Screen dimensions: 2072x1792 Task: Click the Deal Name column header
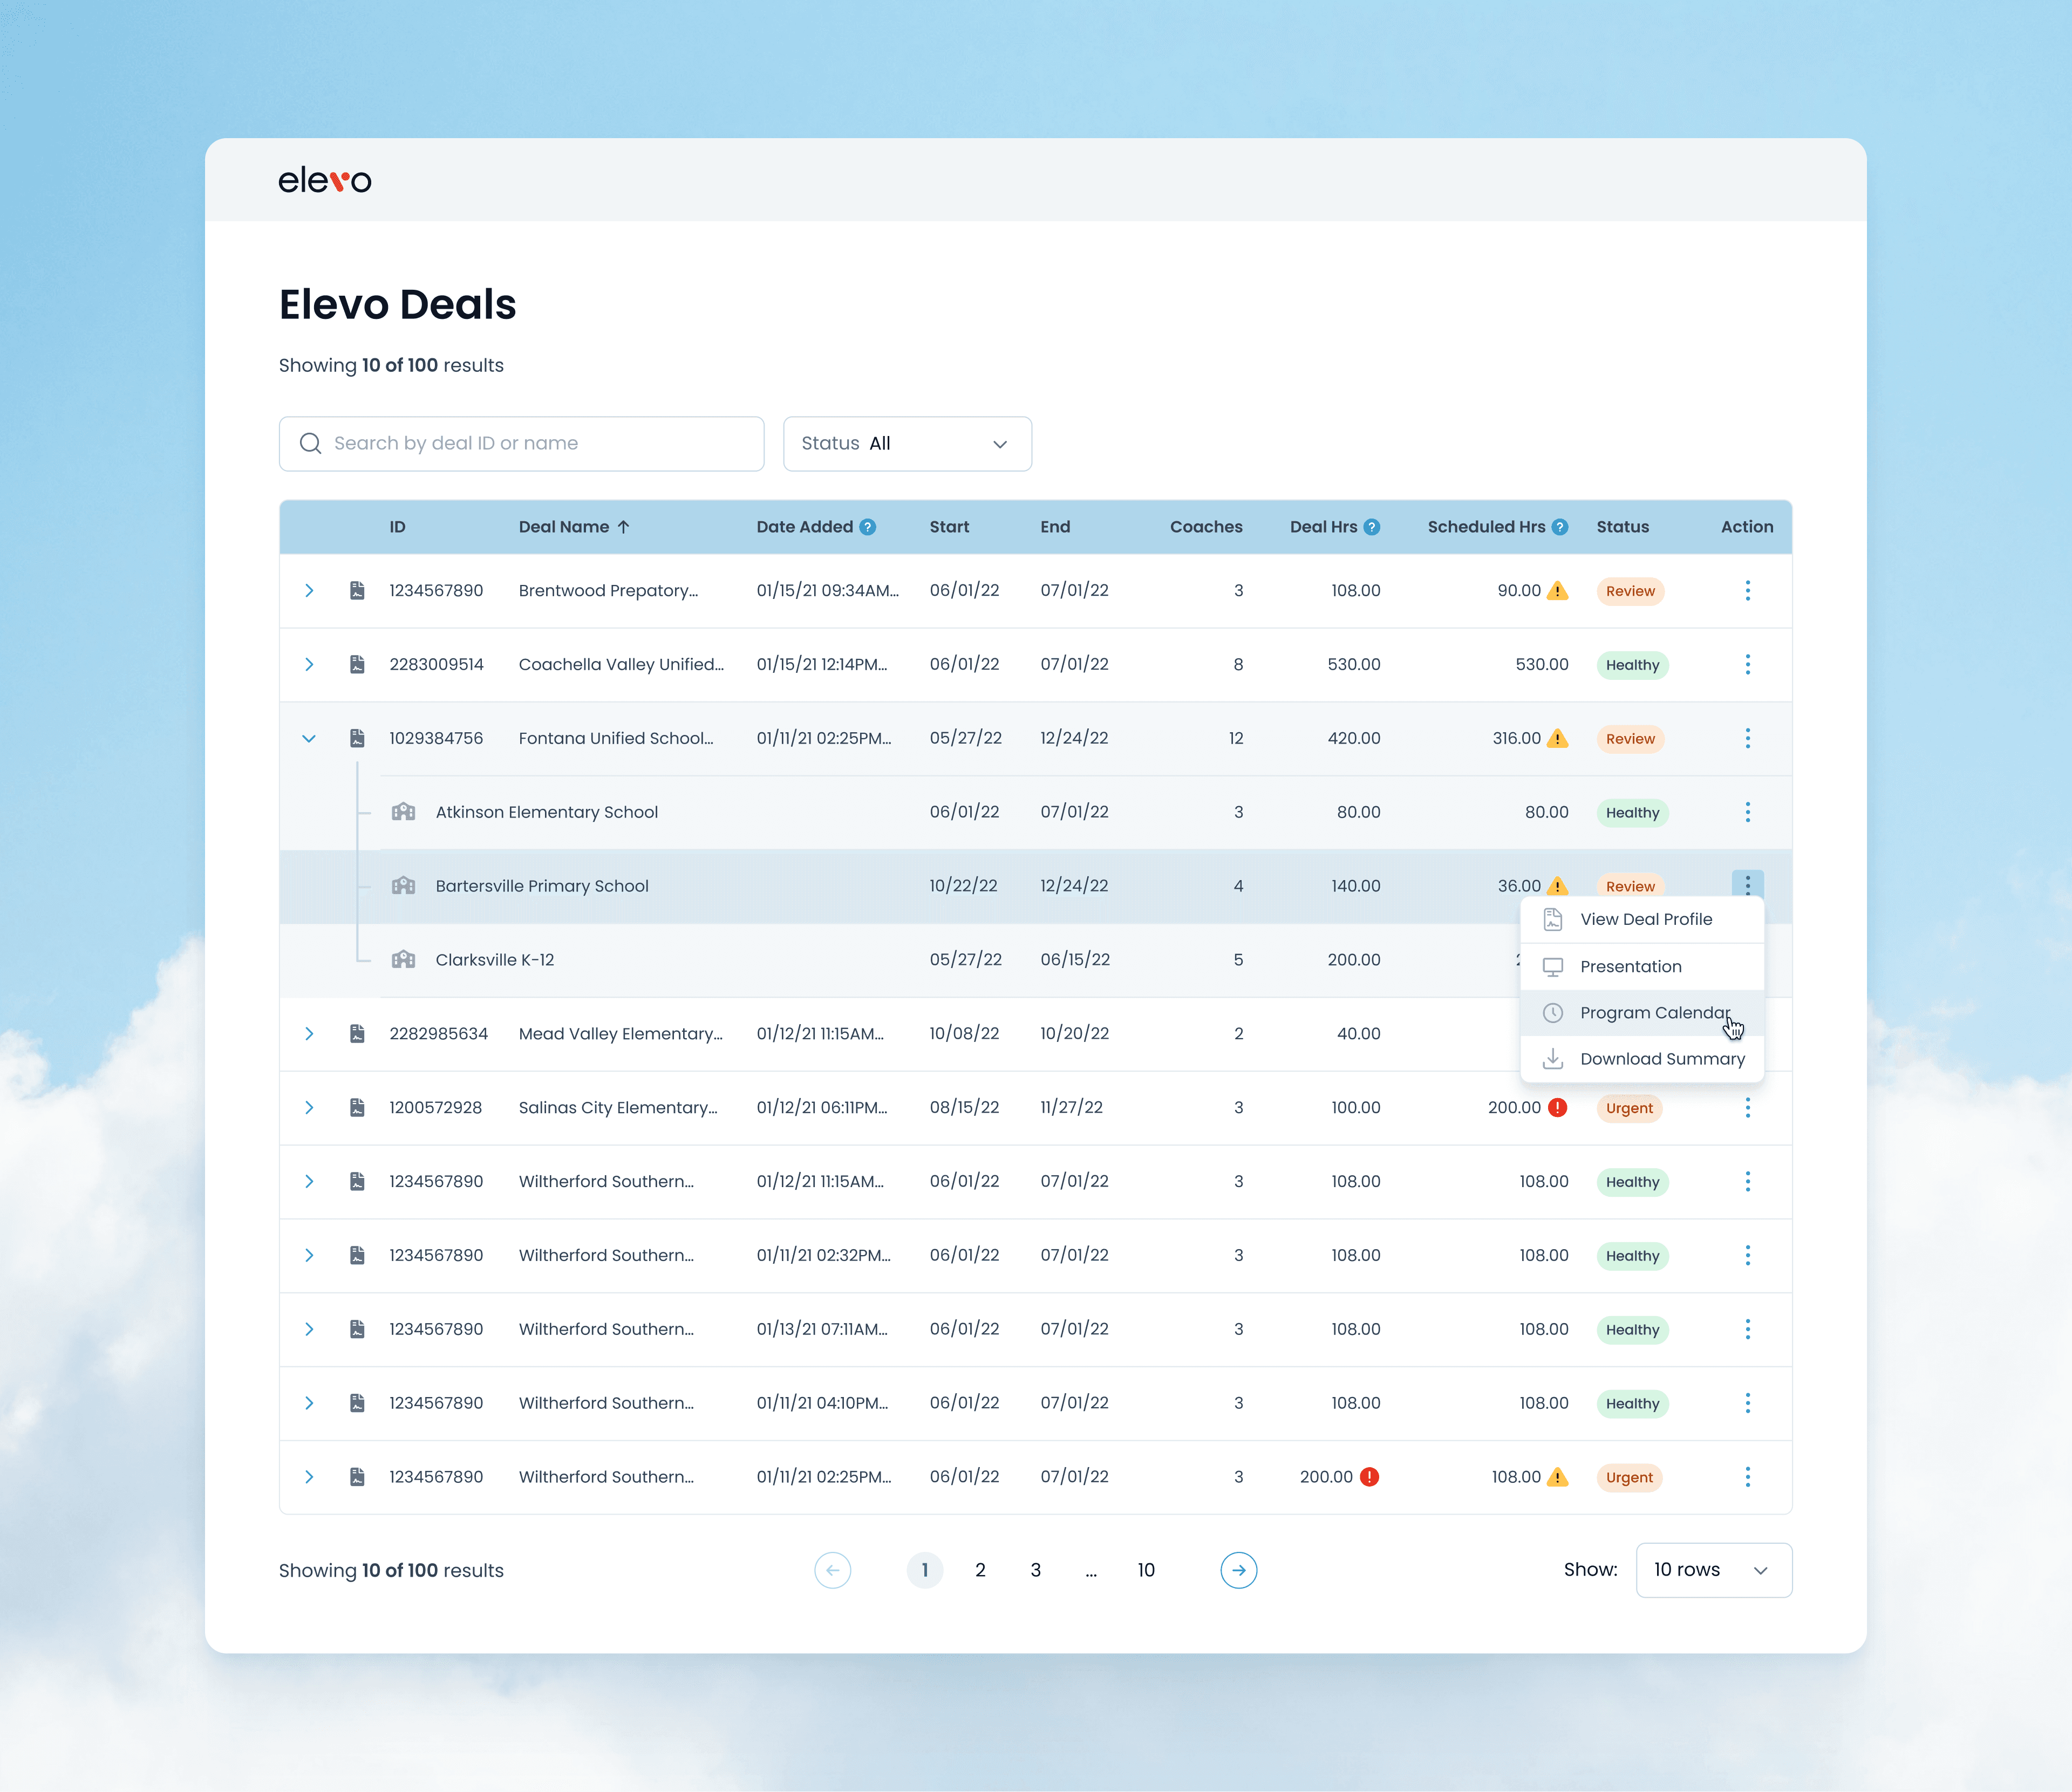564,527
